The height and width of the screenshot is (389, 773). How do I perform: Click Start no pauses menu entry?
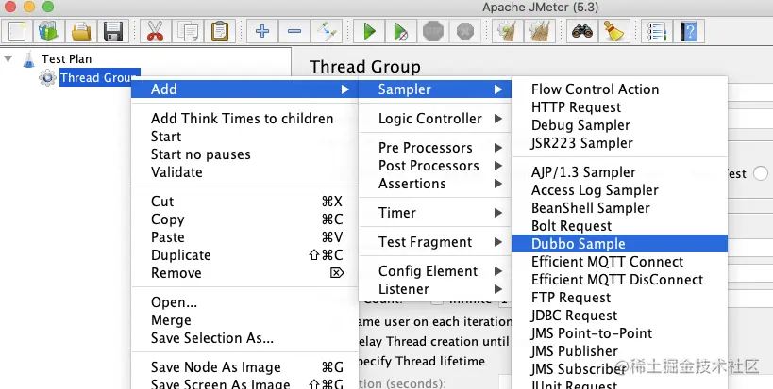tap(244, 154)
